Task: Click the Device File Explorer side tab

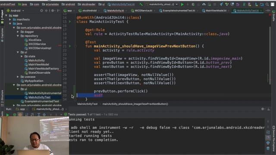Action: (274, 138)
